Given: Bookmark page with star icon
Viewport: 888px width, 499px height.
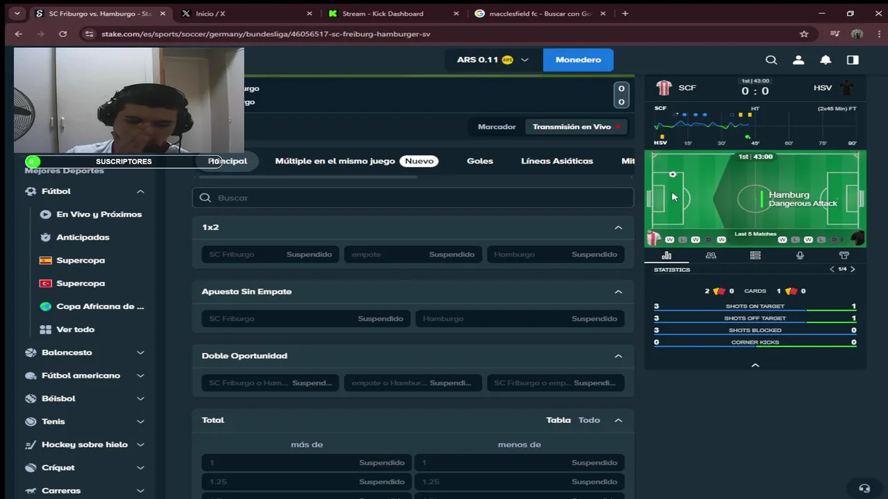Looking at the screenshot, I should click(804, 34).
